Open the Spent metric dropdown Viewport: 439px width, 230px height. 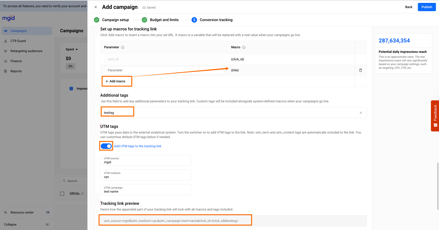click(72, 49)
